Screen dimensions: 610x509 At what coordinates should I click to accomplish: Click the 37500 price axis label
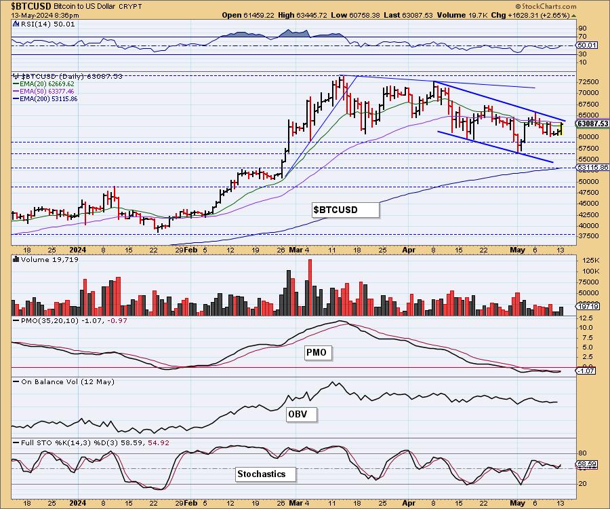(x=588, y=236)
